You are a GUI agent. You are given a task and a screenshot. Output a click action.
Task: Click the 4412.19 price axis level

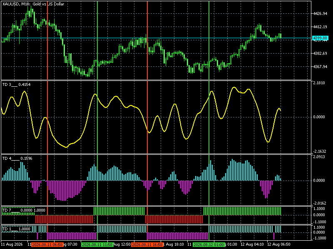click(320, 27)
